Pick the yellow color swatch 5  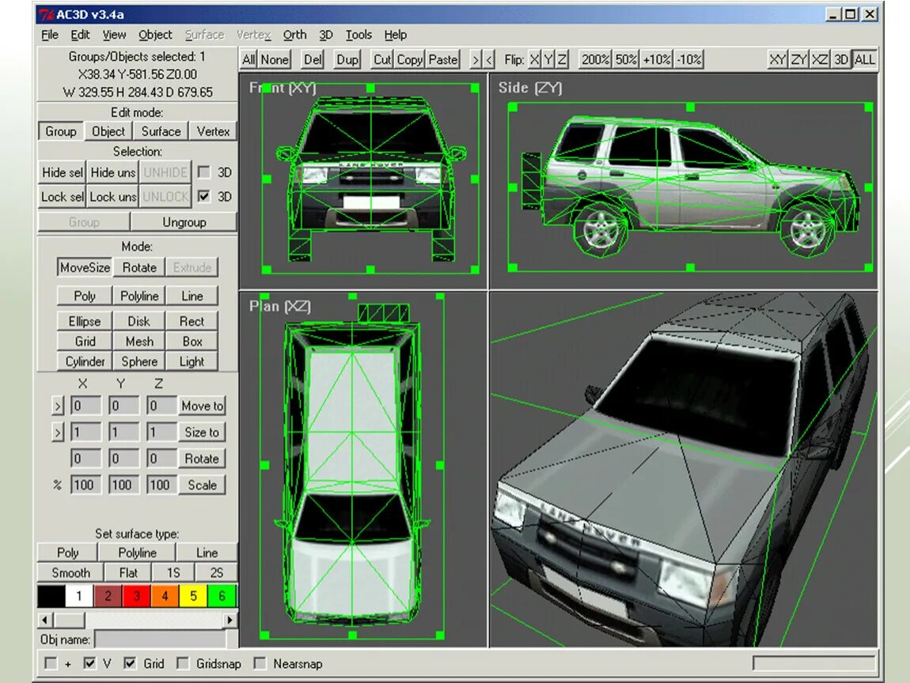[194, 596]
